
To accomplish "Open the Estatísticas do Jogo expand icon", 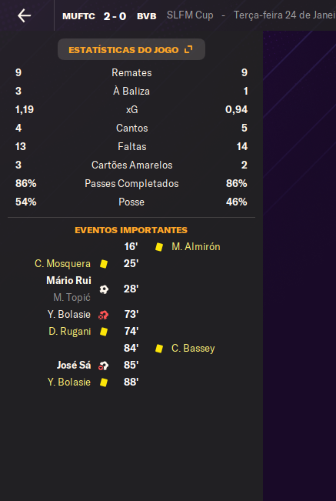I will 188,49.
